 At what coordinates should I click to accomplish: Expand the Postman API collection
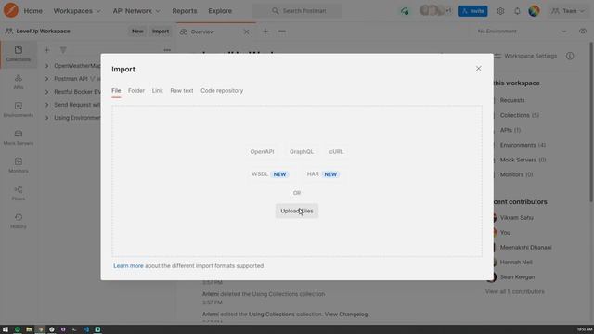point(47,79)
